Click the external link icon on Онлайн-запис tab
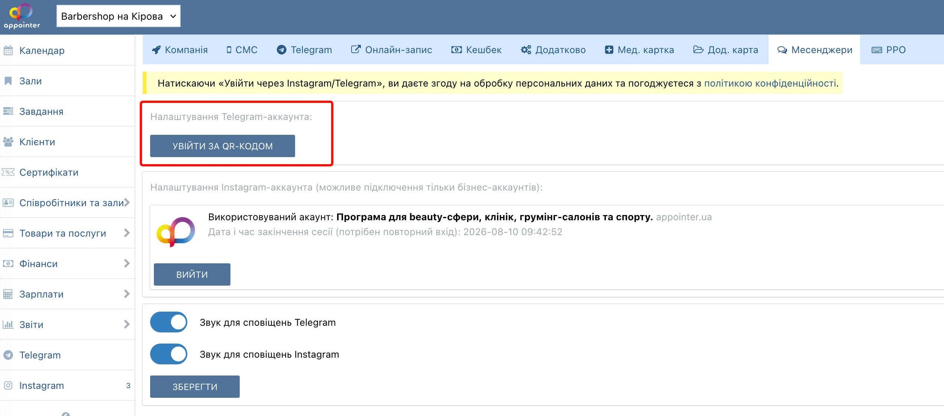944x416 pixels. 356,49
